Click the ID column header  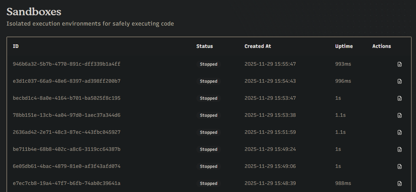click(16, 46)
